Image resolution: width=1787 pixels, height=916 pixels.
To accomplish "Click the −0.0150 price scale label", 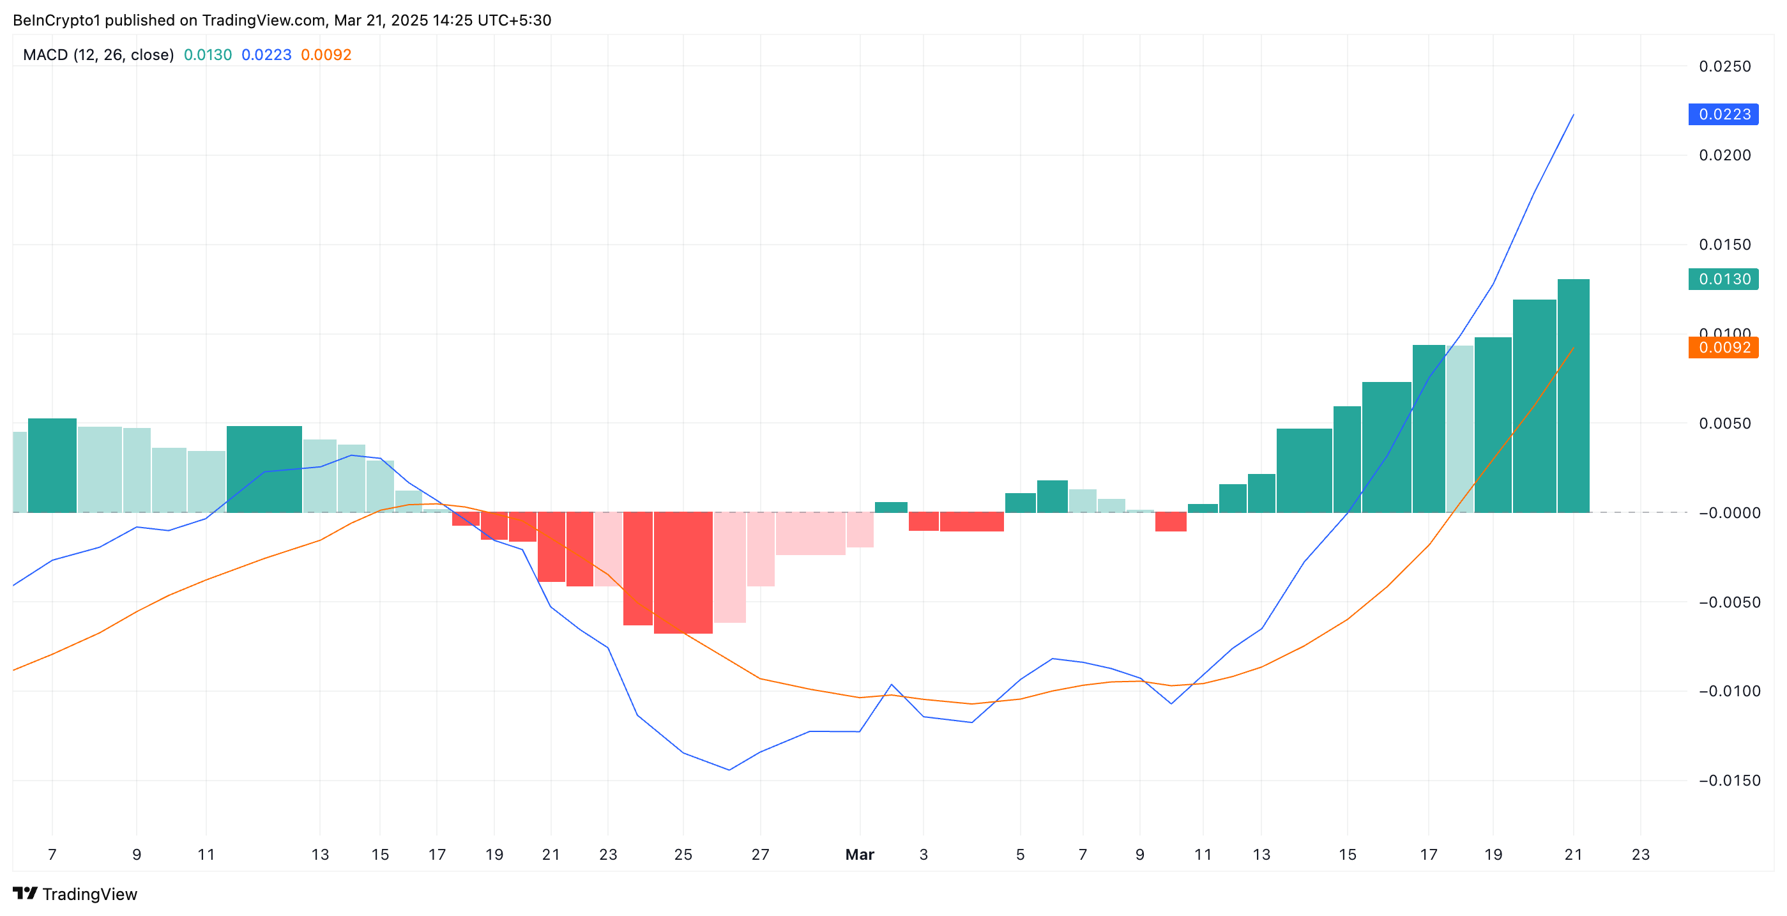I will click(x=1730, y=781).
